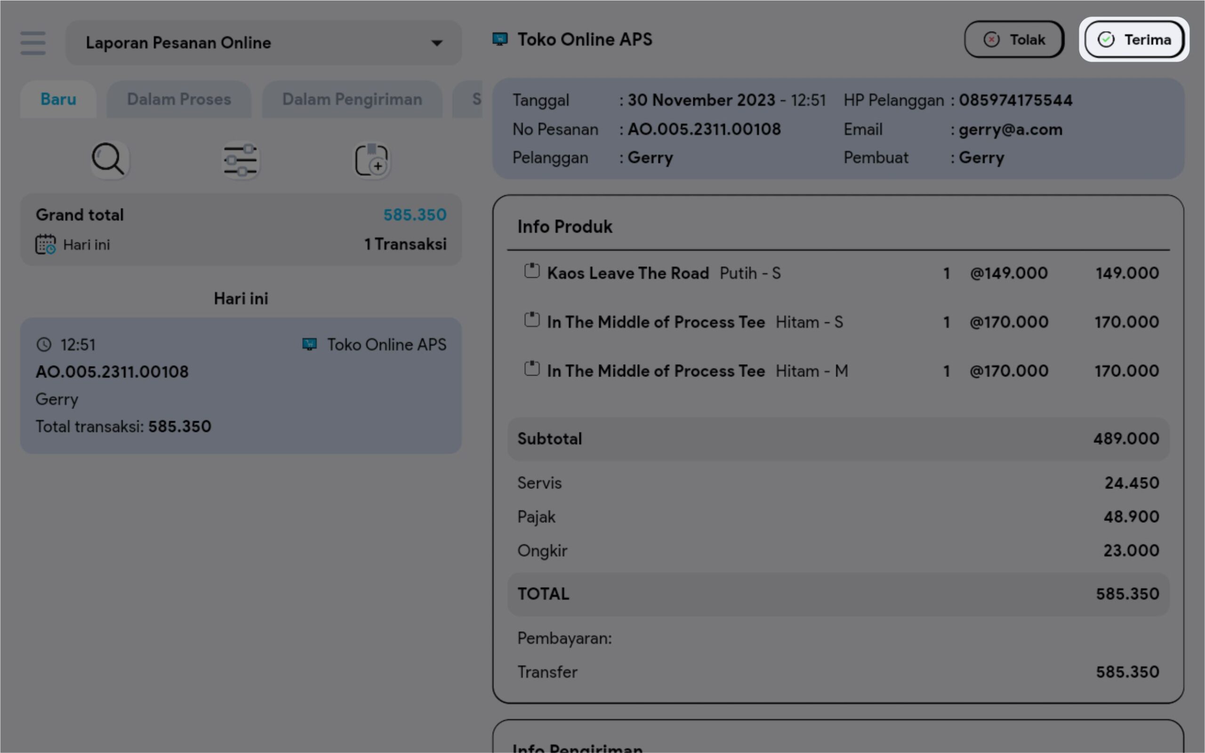Switch to the Dalam Proses tab
Viewport: 1205px width, 753px height.
[x=179, y=99]
